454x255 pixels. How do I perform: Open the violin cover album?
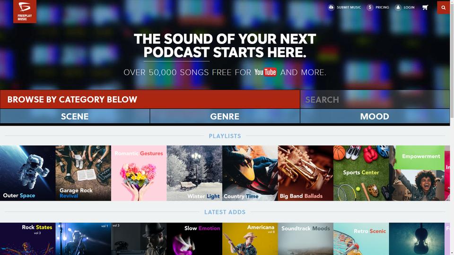[417, 239]
